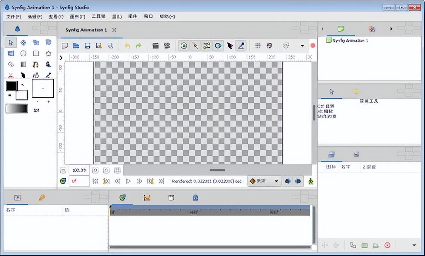Select the Eyedropper tool
This screenshot has height=256, width=425.
49,75
